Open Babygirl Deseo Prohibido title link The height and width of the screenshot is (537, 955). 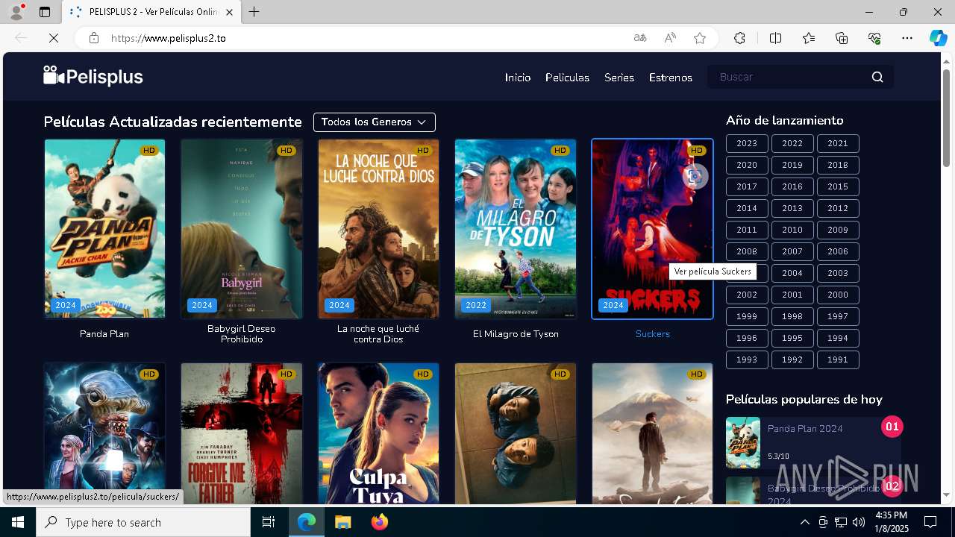pos(241,333)
